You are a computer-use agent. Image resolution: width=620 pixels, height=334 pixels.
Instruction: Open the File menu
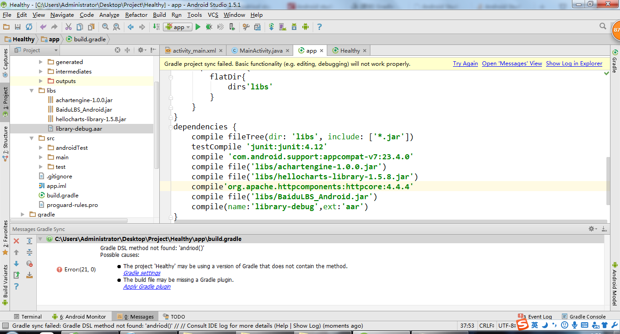(7, 15)
